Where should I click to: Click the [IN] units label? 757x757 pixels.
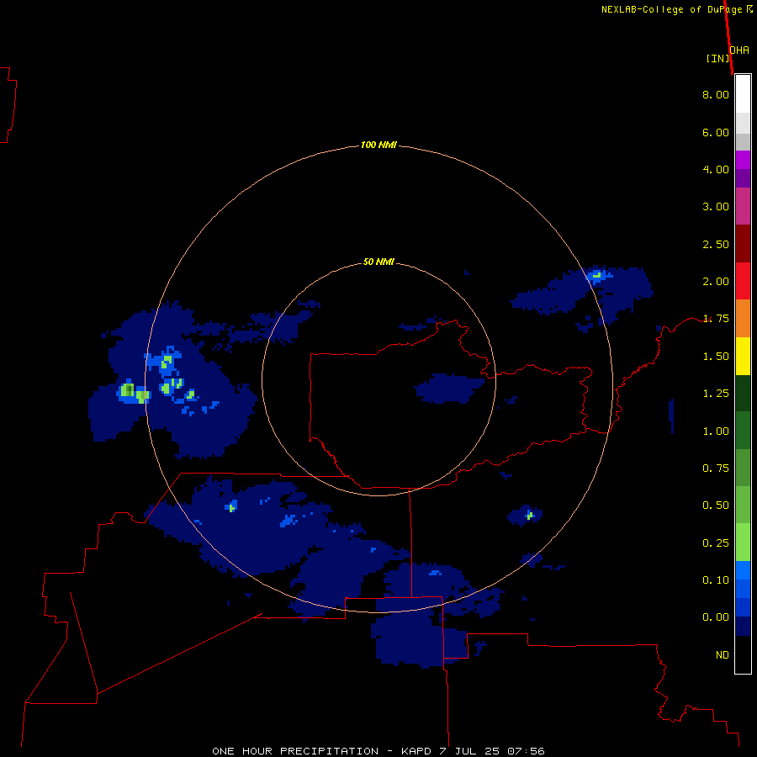click(717, 58)
